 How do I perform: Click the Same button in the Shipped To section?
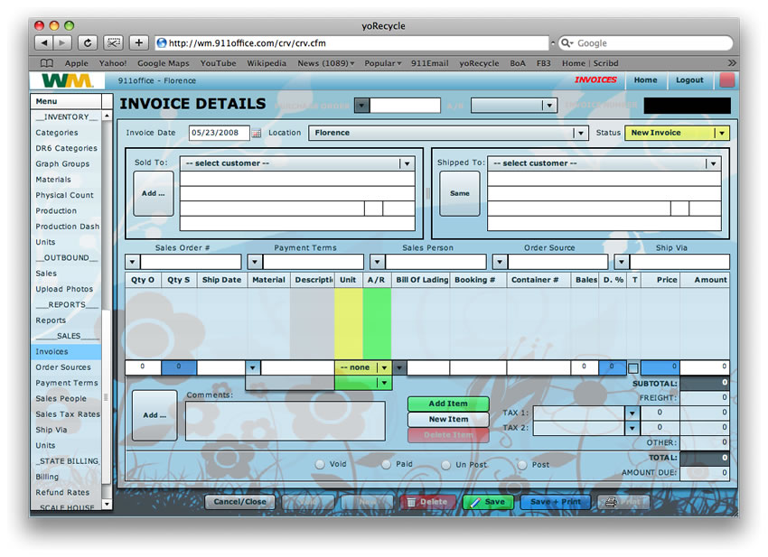(459, 193)
